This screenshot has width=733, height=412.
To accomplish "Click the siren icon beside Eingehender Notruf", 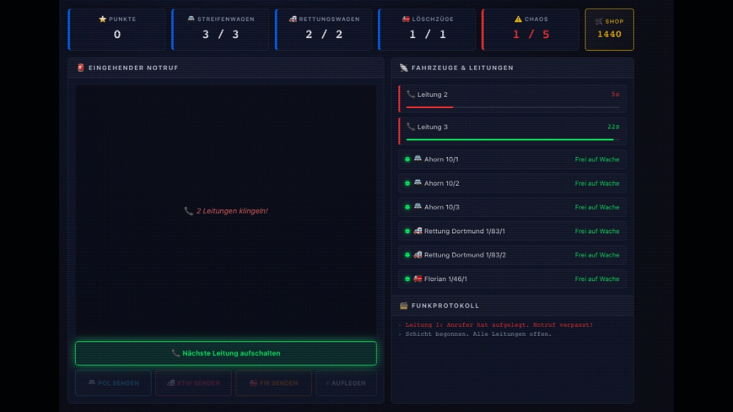I will pyautogui.click(x=81, y=68).
